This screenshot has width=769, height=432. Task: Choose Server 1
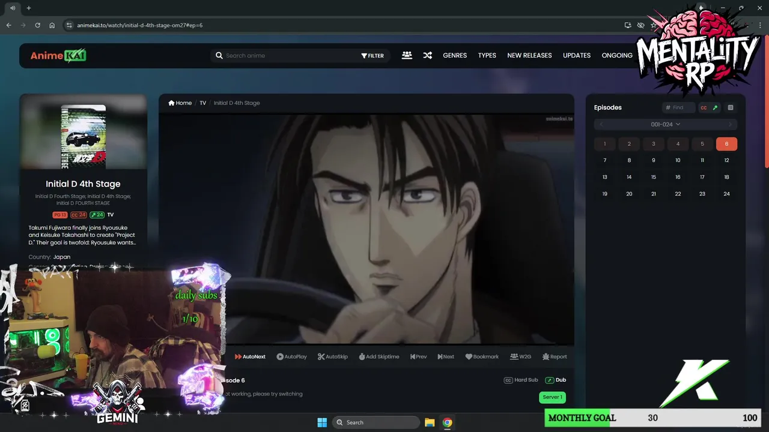[553, 397]
